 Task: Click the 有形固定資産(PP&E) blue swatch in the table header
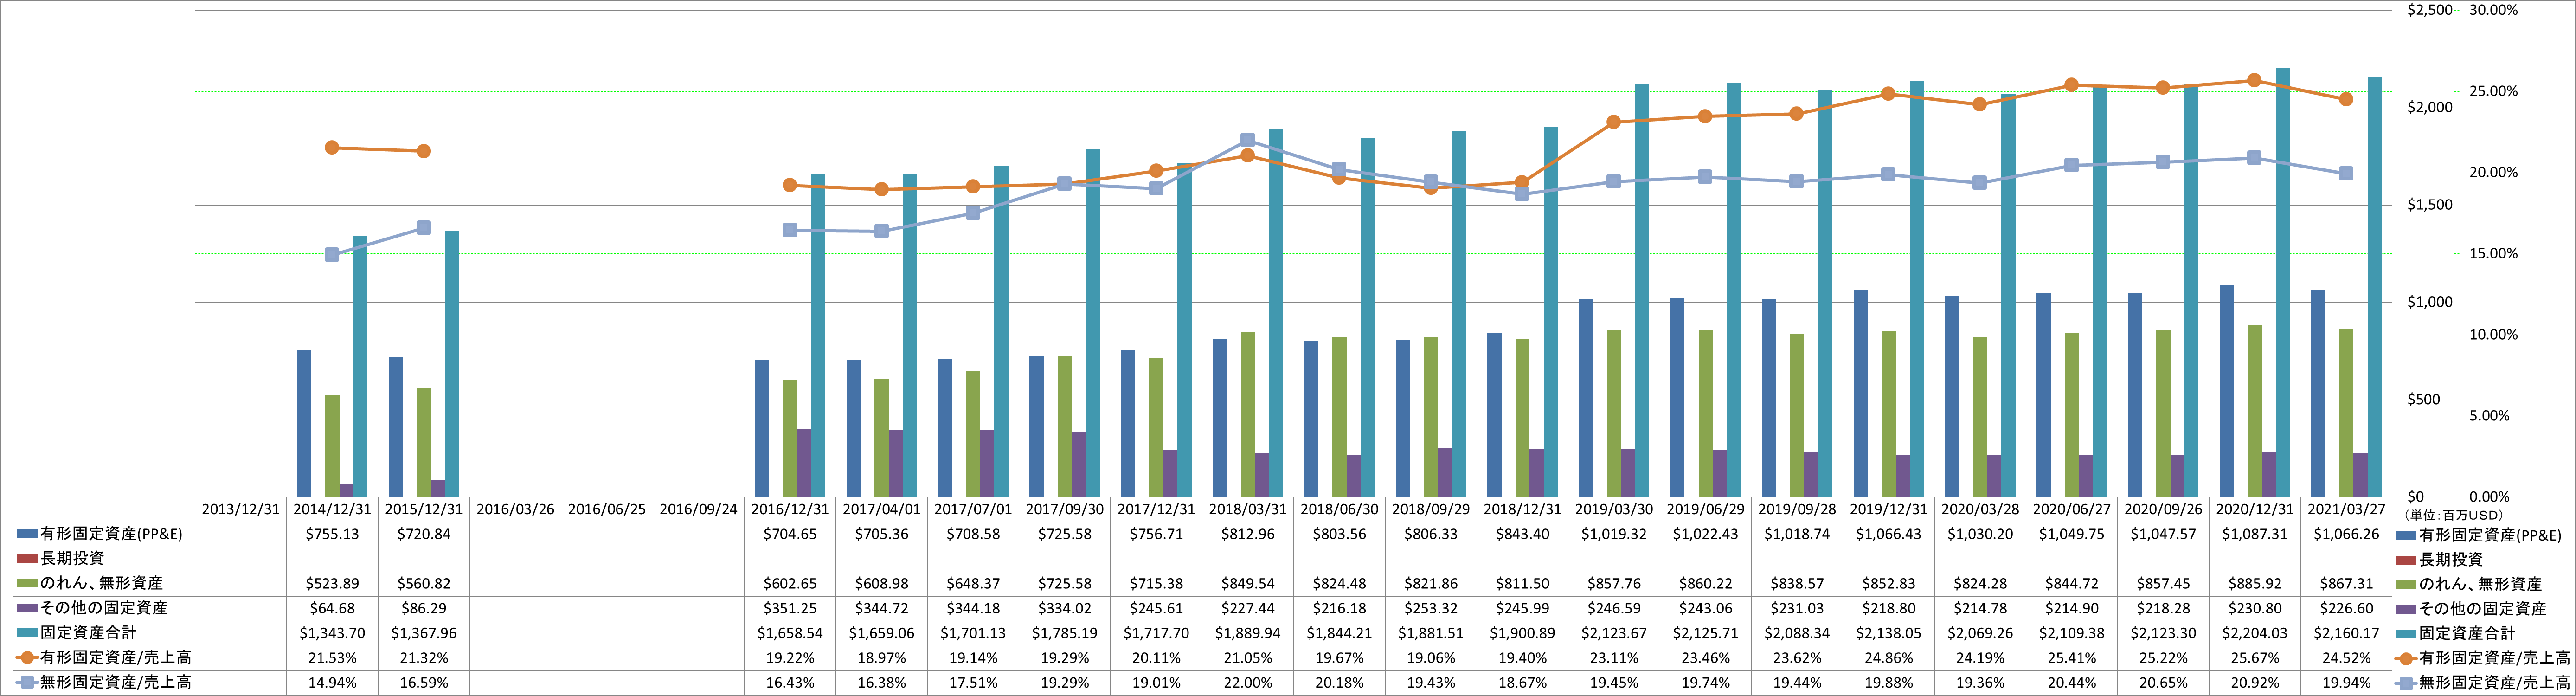point(27,534)
